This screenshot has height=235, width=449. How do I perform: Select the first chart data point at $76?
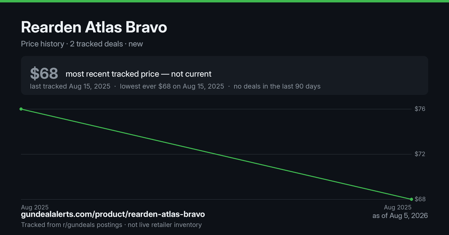(21, 109)
